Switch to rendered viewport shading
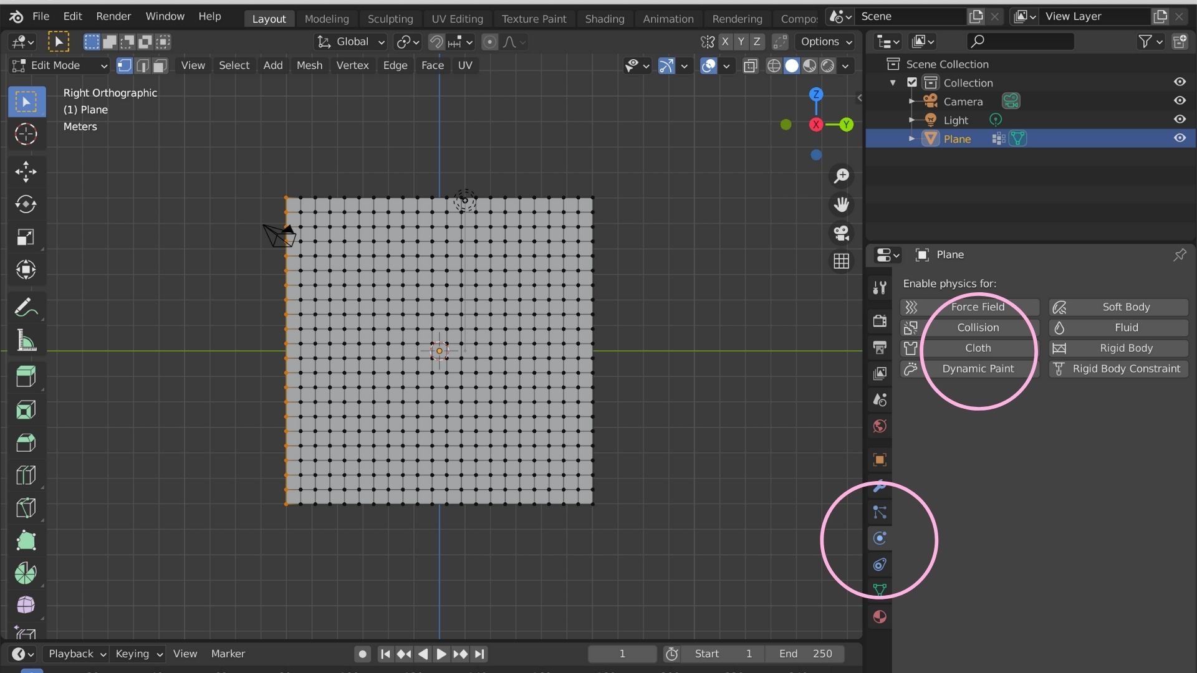The width and height of the screenshot is (1197, 673). pos(827,65)
